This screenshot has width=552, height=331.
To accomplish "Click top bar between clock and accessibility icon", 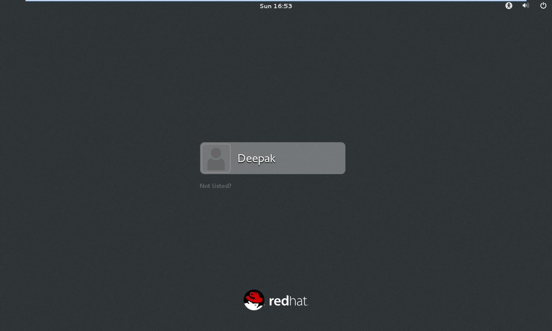I will point(397,6).
